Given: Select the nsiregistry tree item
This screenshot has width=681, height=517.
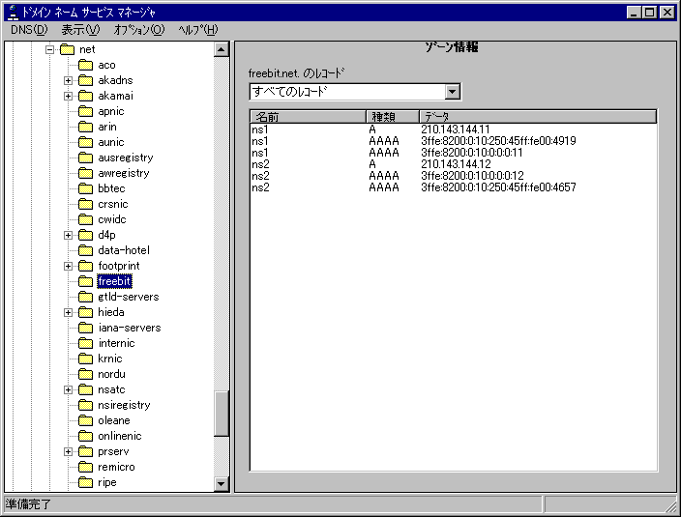Looking at the screenshot, I should (x=124, y=405).
